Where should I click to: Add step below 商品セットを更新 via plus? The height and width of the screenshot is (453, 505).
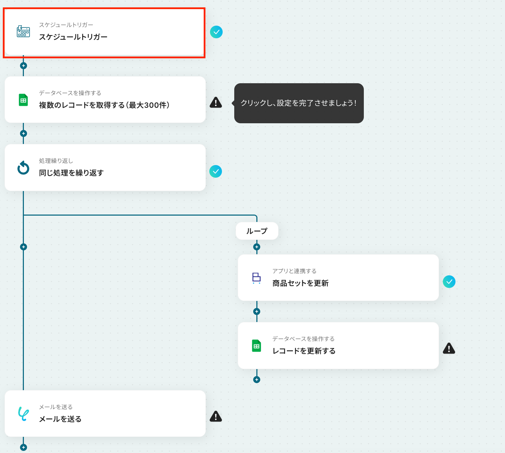click(x=257, y=311)
